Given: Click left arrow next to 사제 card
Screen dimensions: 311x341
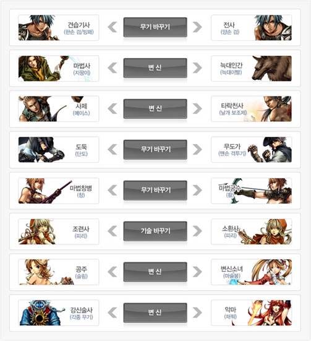Looking at the screenshot, I should [x=113, y=108].
